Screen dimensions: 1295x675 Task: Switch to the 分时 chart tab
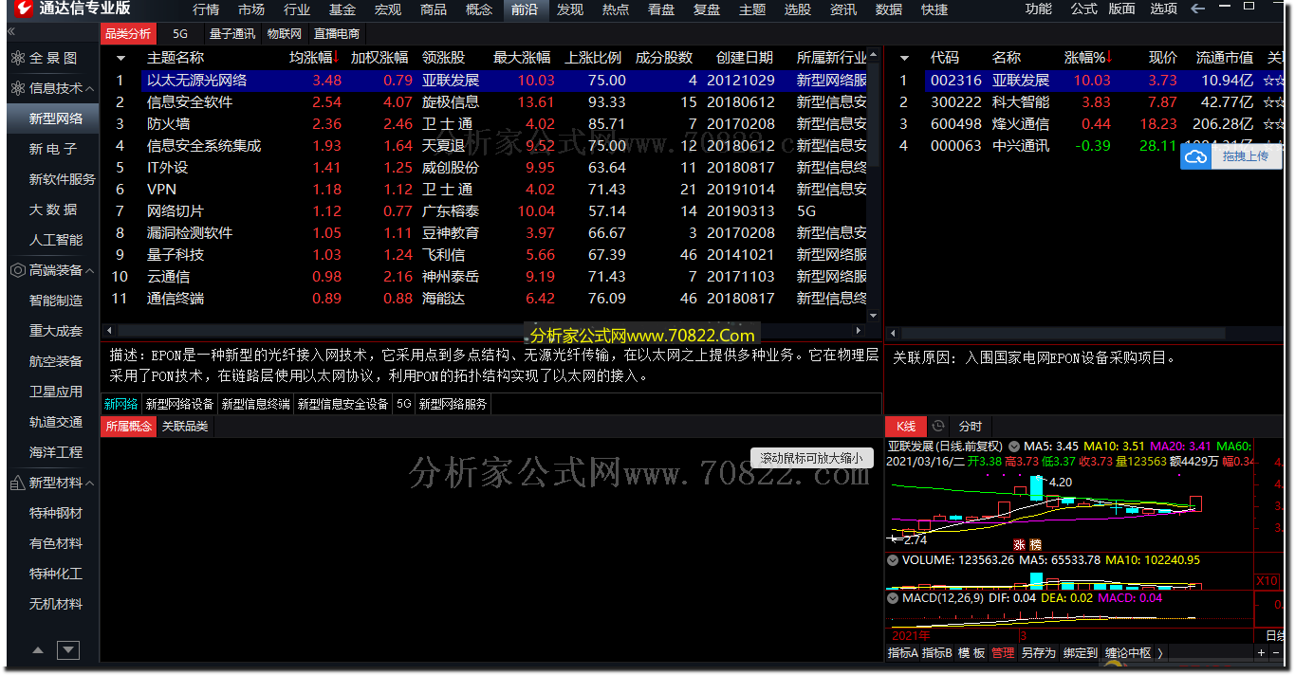[x=970, y=427]
